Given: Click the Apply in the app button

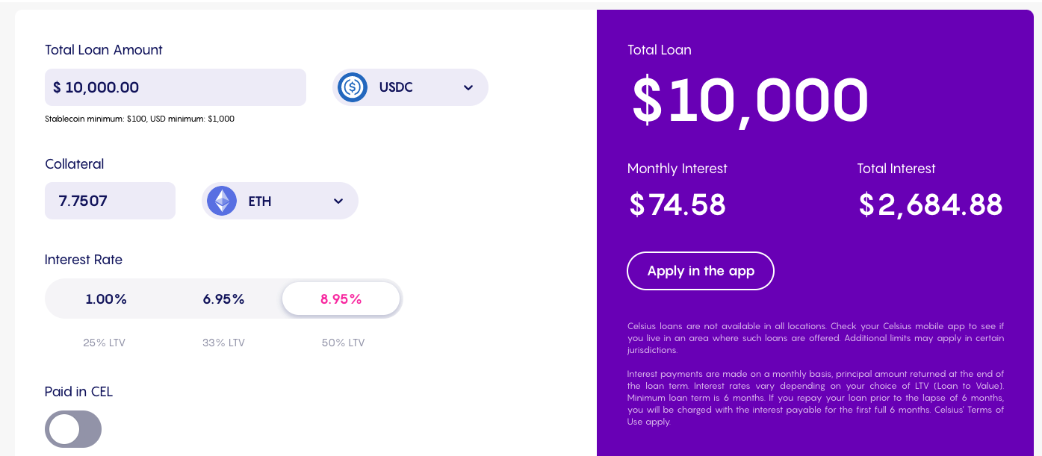Looking at the screenshot, I should [700, 271].
